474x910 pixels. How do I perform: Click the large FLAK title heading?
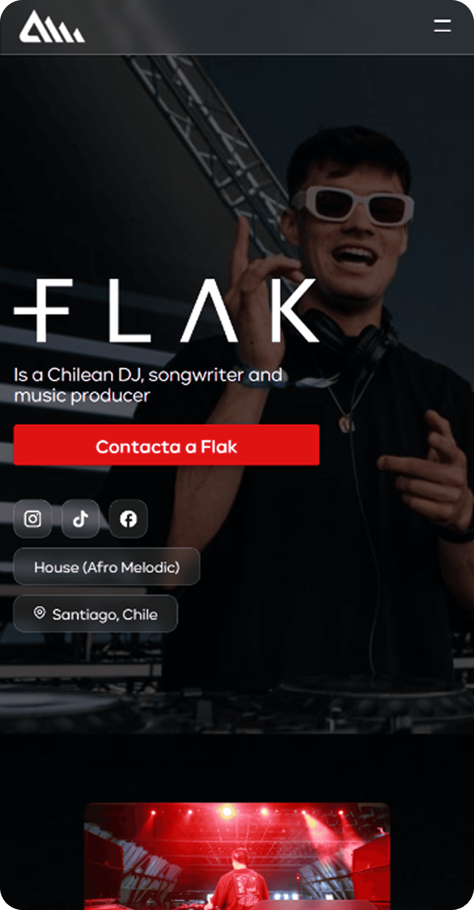pos(166,310)
